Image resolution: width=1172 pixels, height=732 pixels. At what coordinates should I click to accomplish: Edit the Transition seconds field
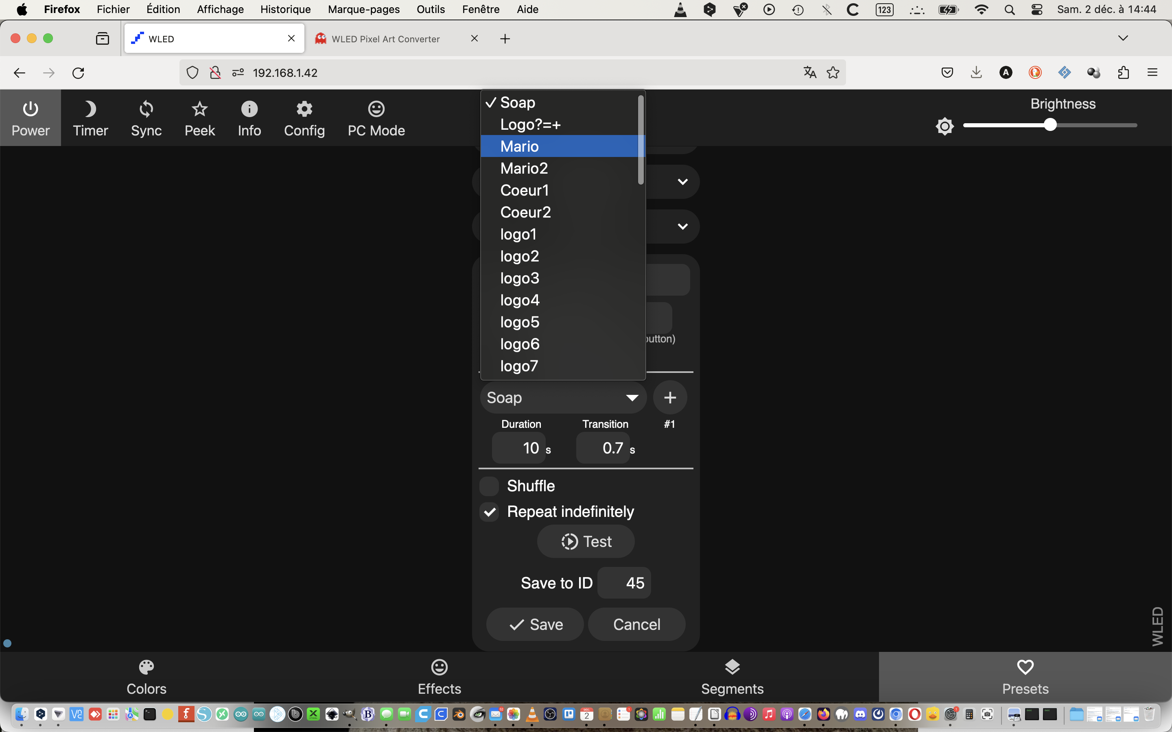click(x=603, y=448)
